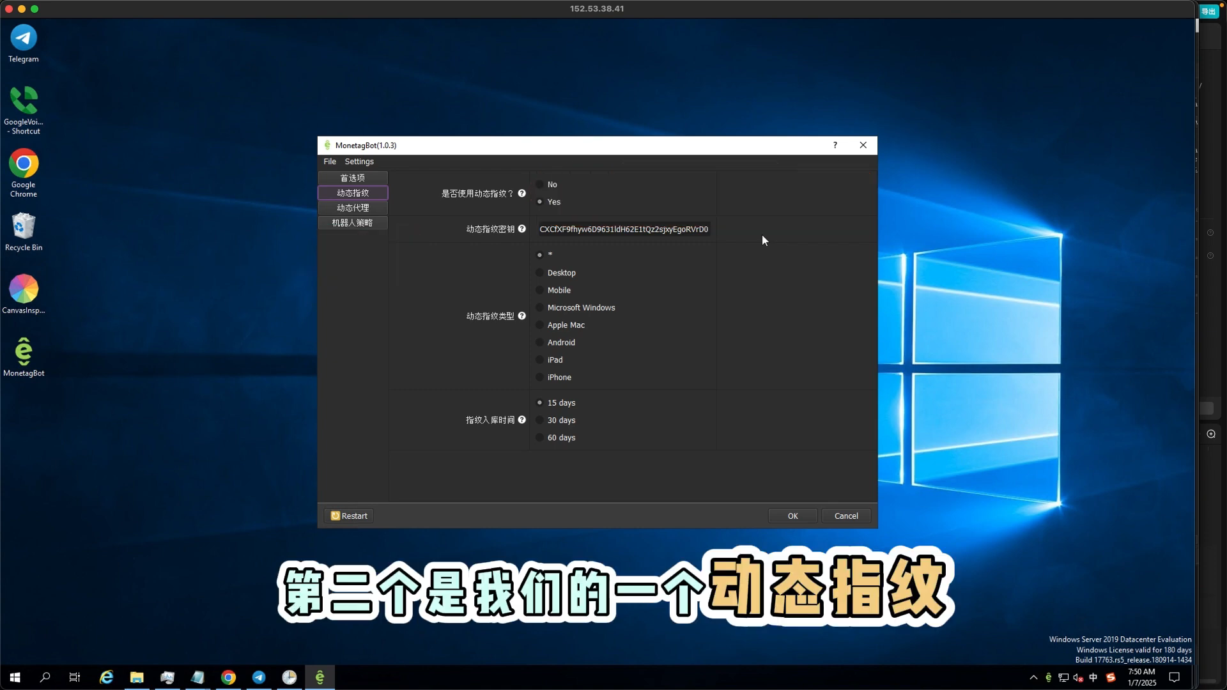The image size is (1227, 690).
Task: Open the notification center icon
Action: (1175, 677)
